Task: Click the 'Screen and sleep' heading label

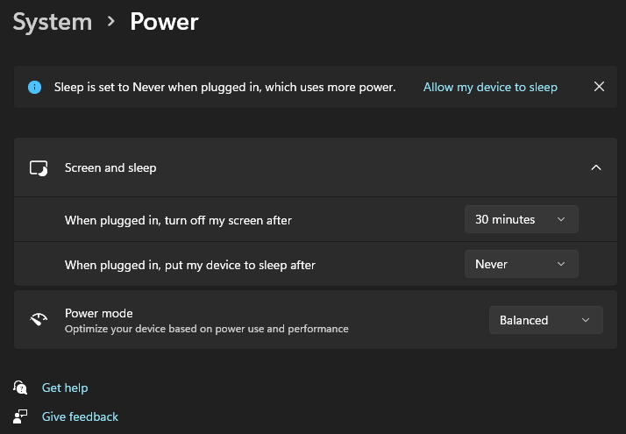Action: click(110, 167)
